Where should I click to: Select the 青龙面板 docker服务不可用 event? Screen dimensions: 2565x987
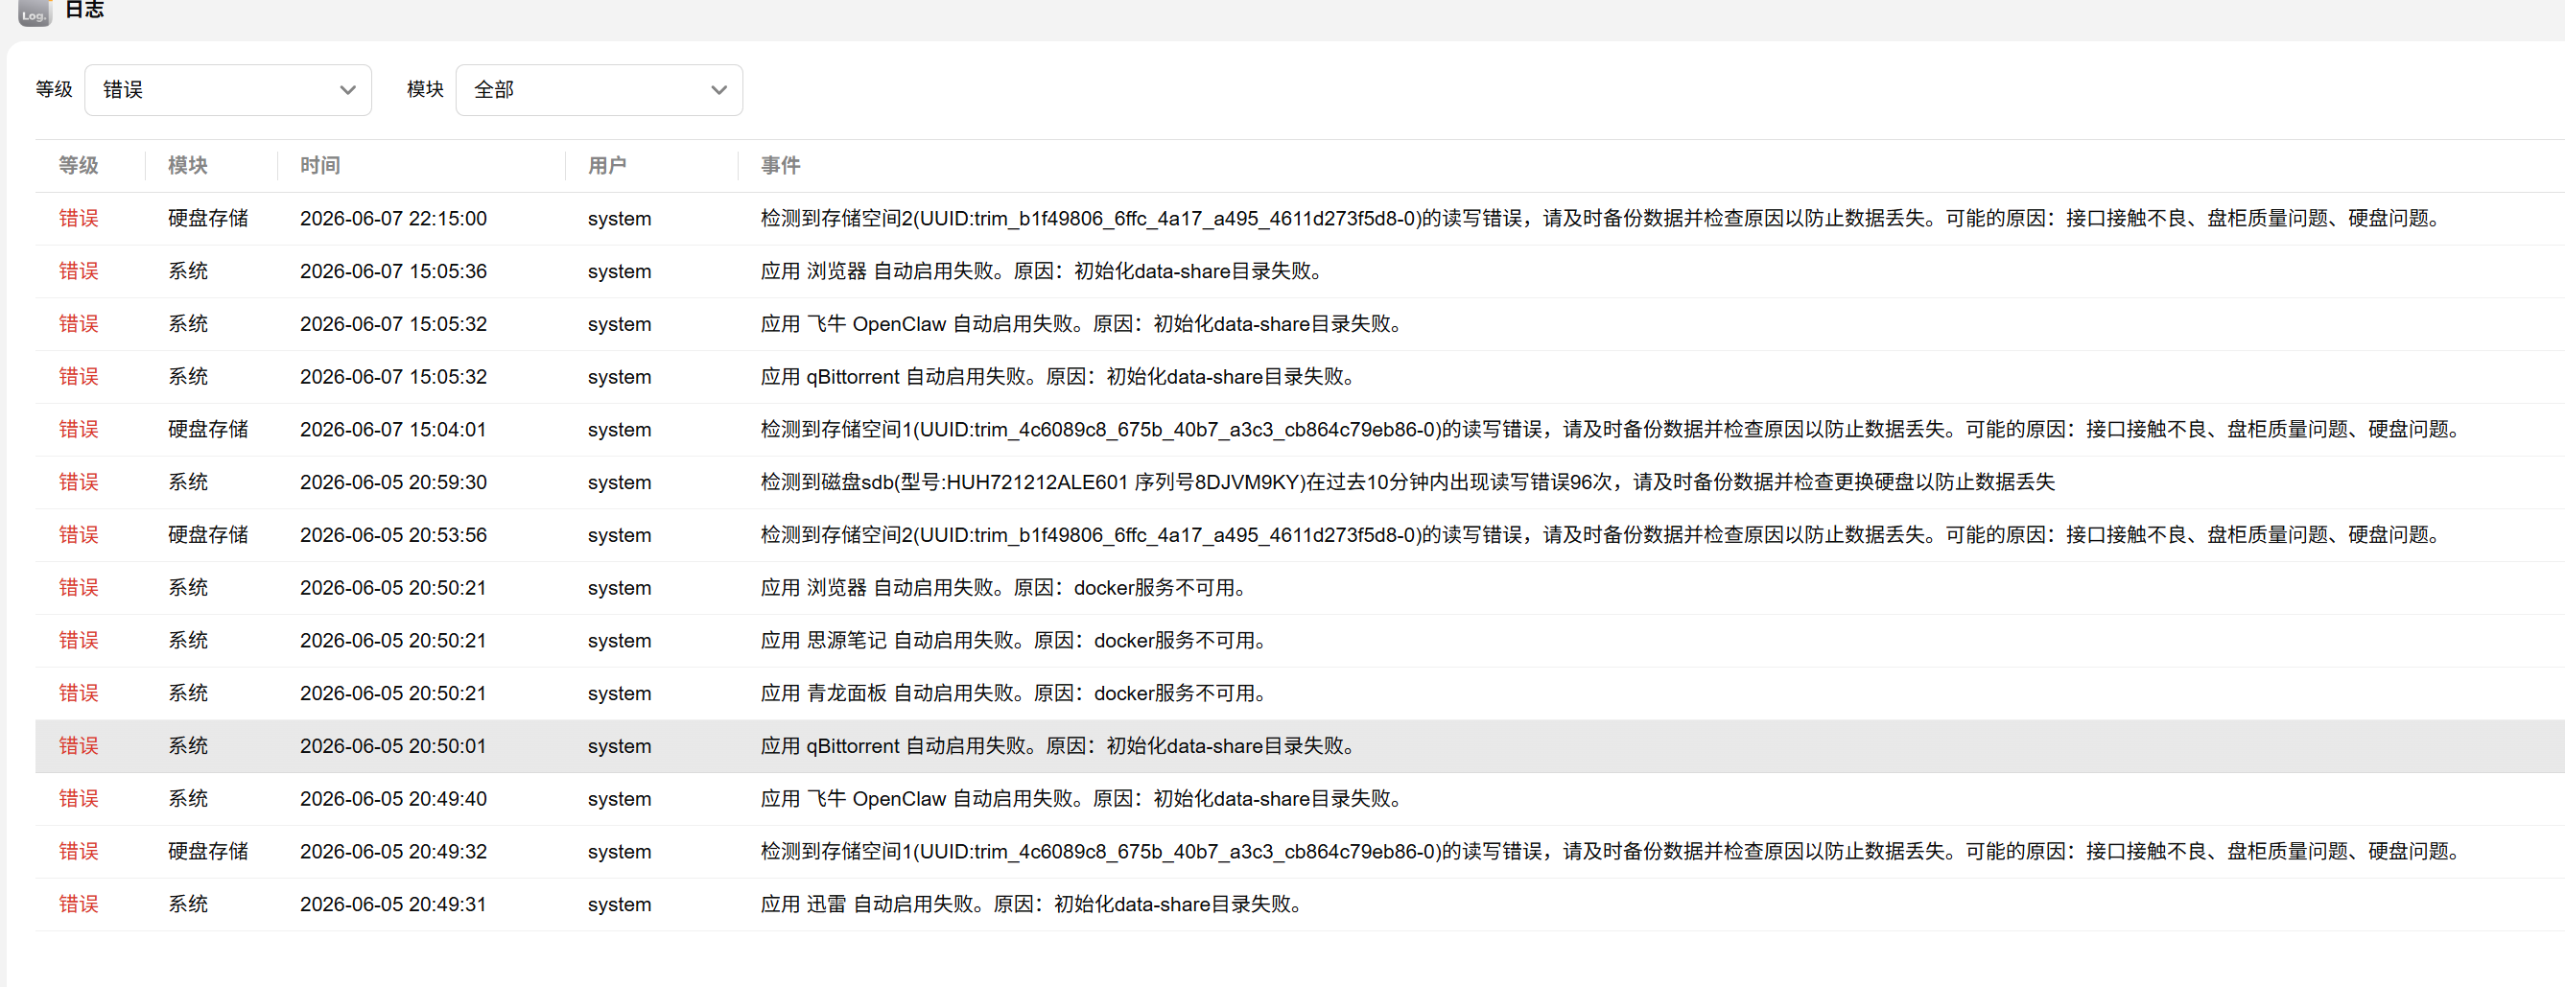coord(1015,693)
